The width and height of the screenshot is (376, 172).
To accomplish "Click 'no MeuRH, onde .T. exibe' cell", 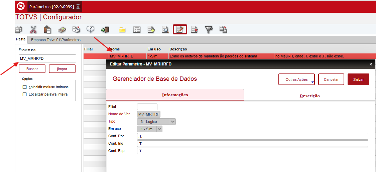I will pyautogui.click(x=325, y=56).
